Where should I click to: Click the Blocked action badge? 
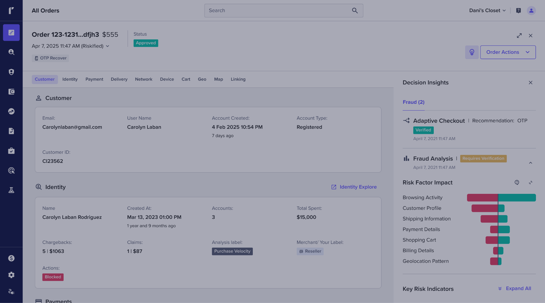click(53, 277)
